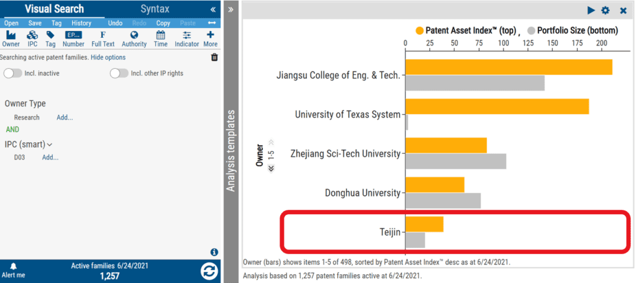Add an IPC classification filter

[x=32, y=39]
